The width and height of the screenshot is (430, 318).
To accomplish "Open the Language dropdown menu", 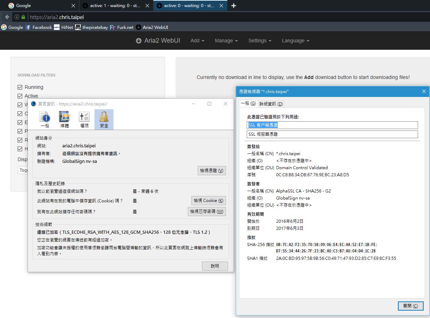I will (x=295, y=41).
